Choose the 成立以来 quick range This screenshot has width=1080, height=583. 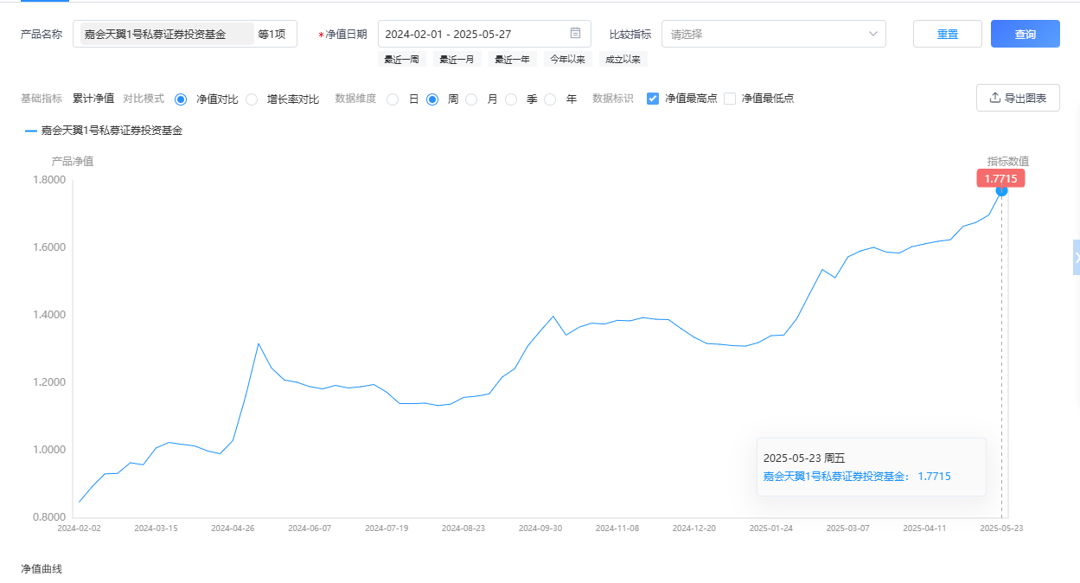[x=623, y=60]
